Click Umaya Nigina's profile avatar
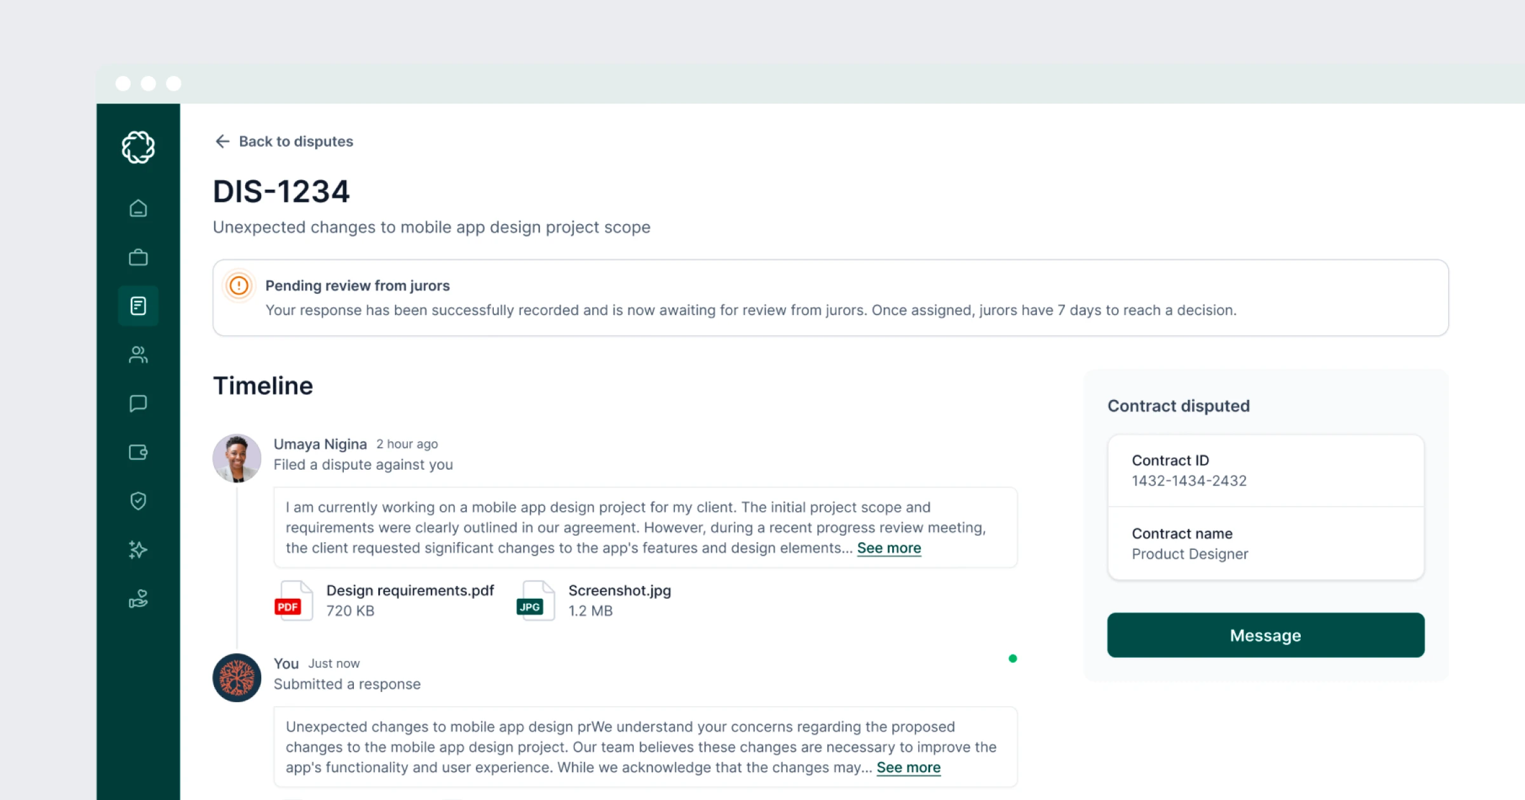Screen dimensions: 1525x800 [236, 458]
